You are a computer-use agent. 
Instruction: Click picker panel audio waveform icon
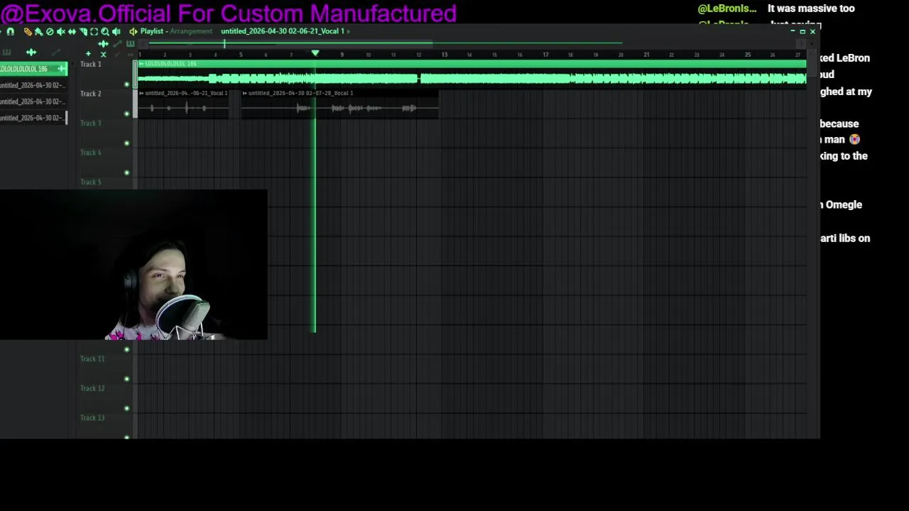click(x=31, y=53)
